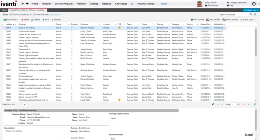Click the Configure Application link
Image resolution: width=260 pixels, height=140 pixels.
(x=238, y=3)
